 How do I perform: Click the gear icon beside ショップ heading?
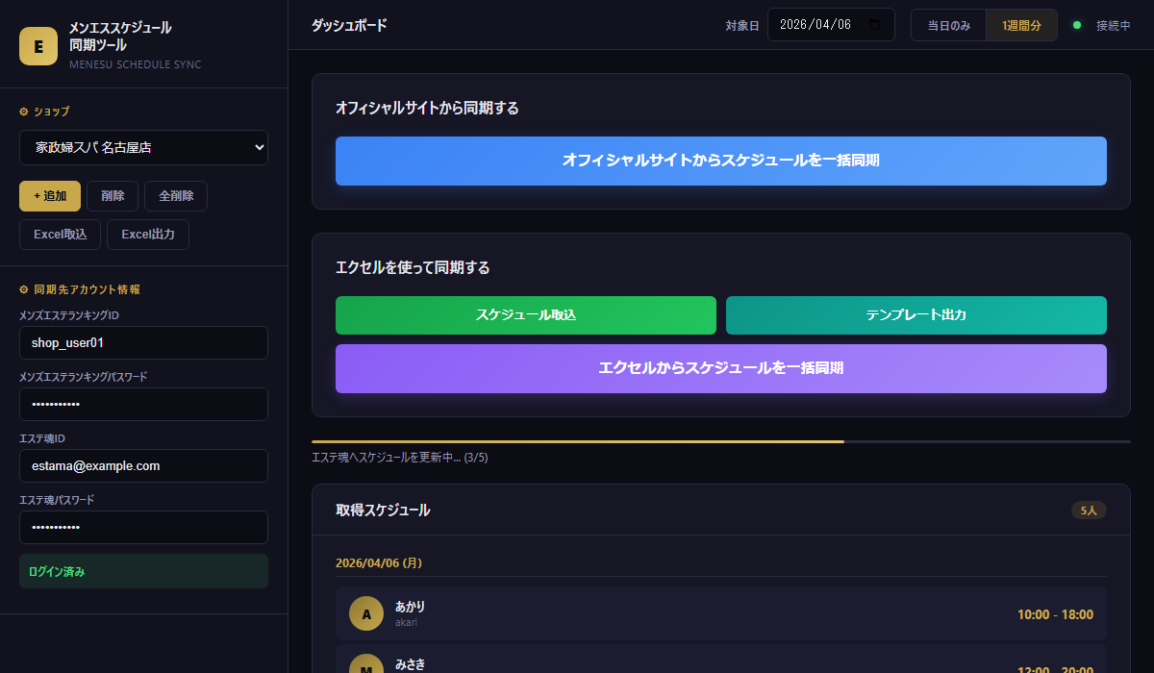point(24,112)
